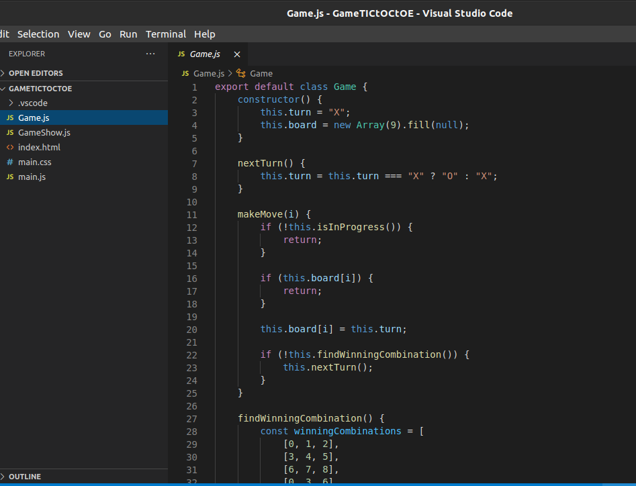
Task: Click the 'return;' statement on line 13
Action: [x=303, y=240]
